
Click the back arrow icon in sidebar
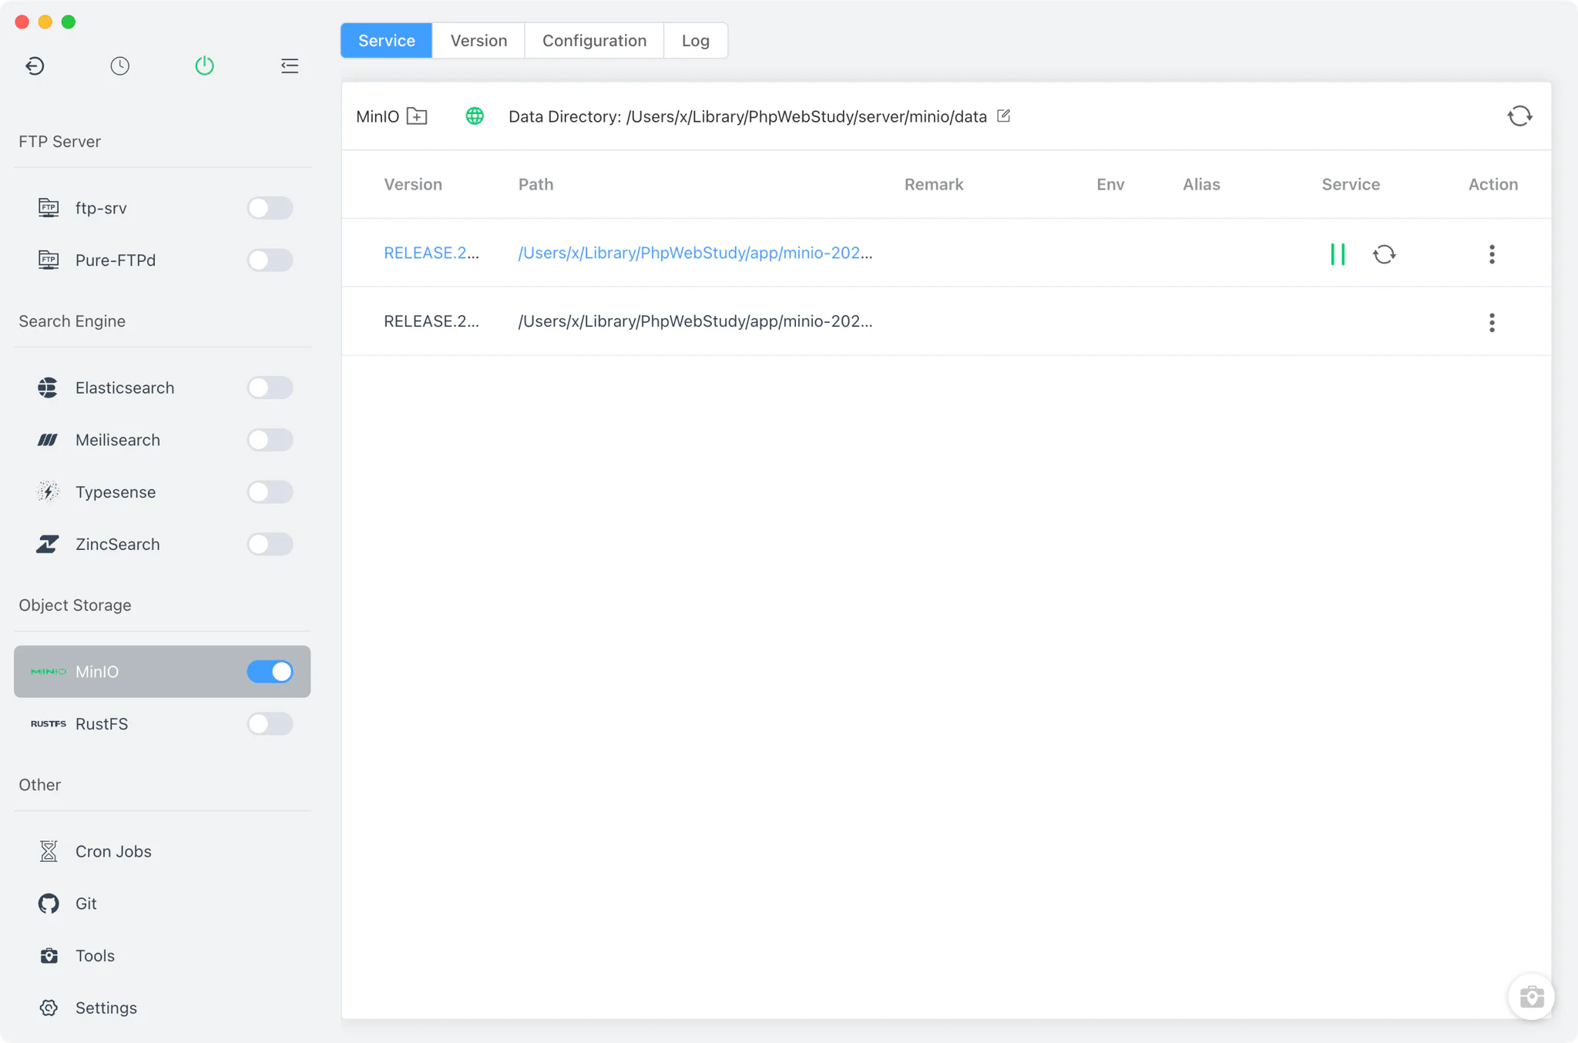click(35, 66)
